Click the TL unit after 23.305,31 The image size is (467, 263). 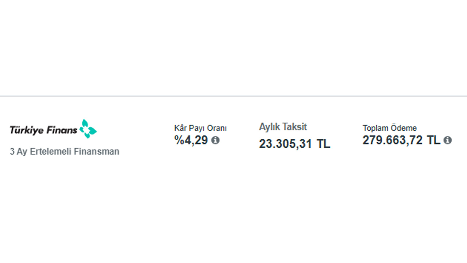[323, 144]
